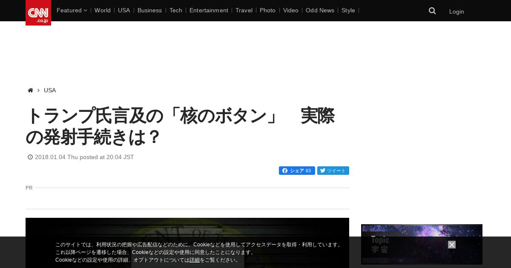Screen dimensions: 511x268
Task: Tweet the article via Twitter button
Action: [333, 171]
